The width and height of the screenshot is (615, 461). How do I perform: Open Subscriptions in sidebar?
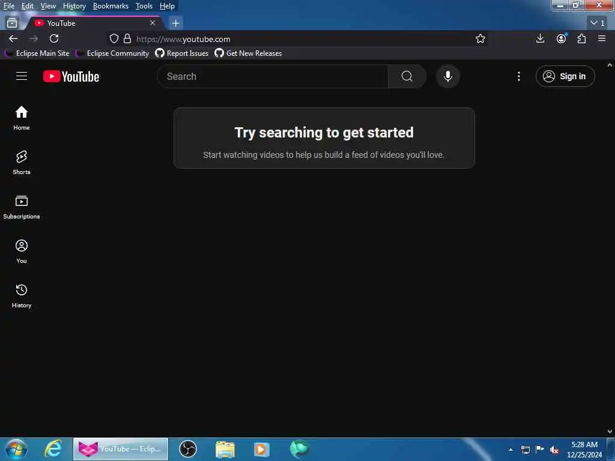click(22, 207)
